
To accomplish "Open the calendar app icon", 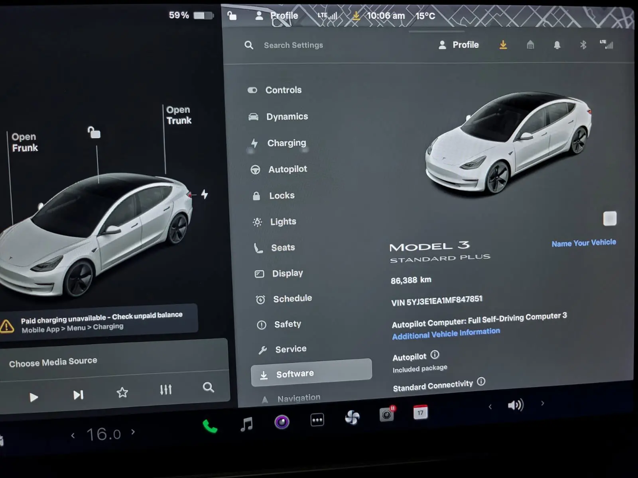I will coord(420,412).
